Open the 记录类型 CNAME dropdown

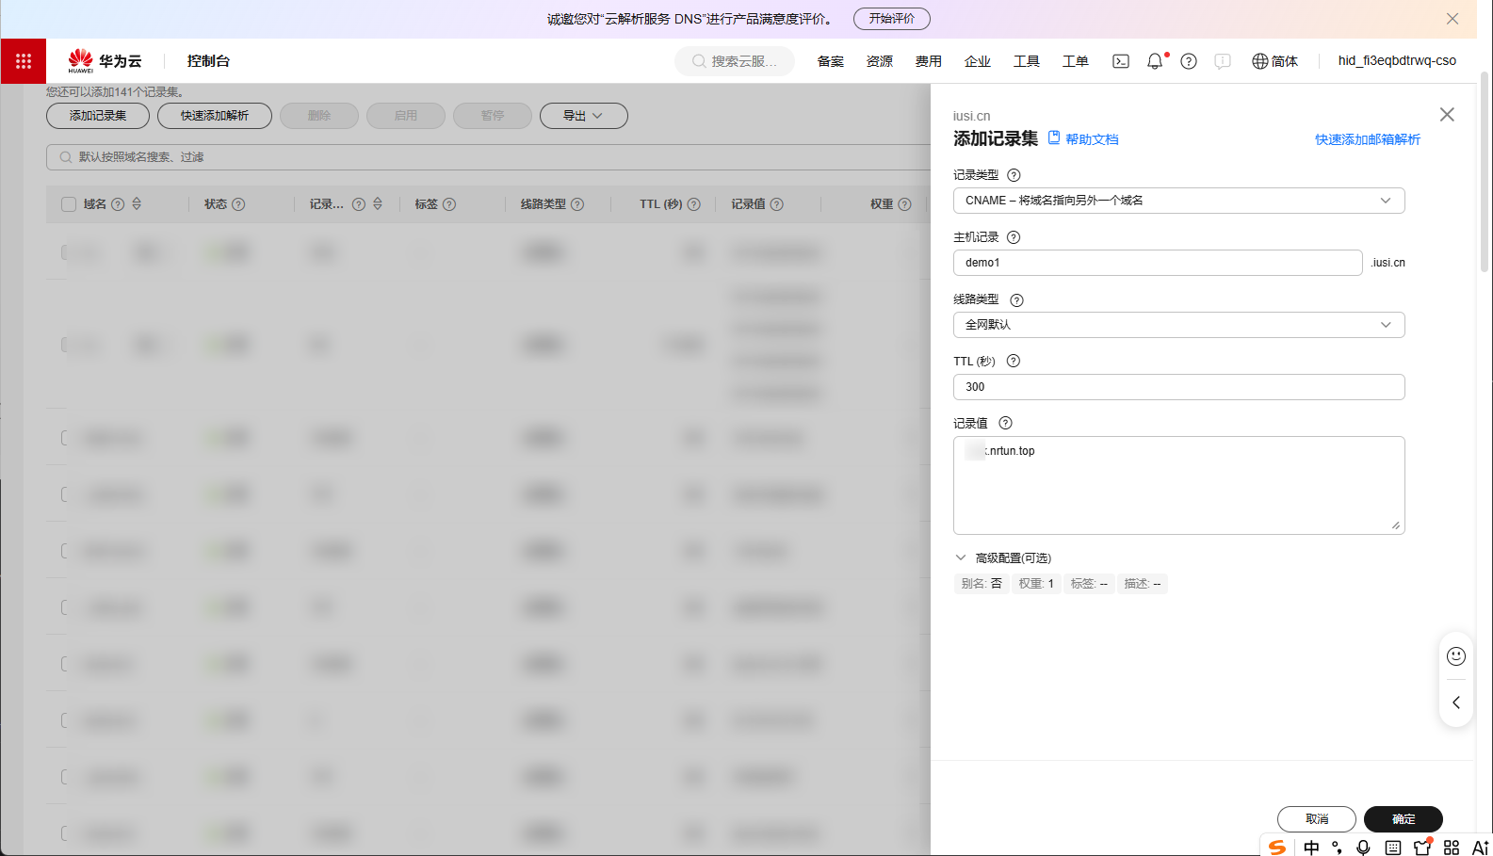(x=1178, y=201)
